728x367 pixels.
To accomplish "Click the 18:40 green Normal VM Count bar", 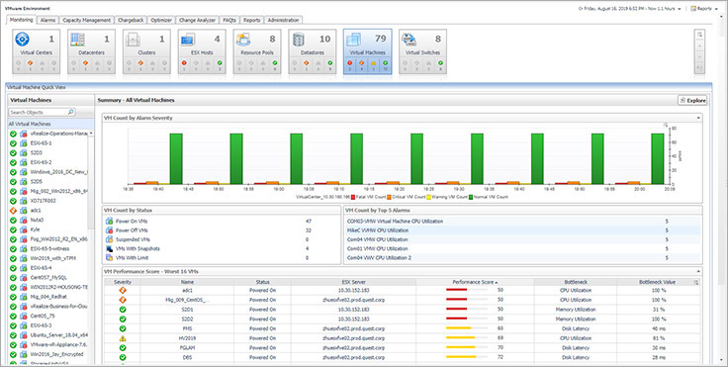I will 176,158.
